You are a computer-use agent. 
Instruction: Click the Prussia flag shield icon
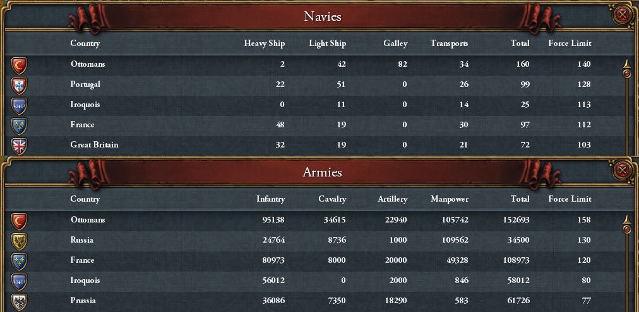point(20,301)
